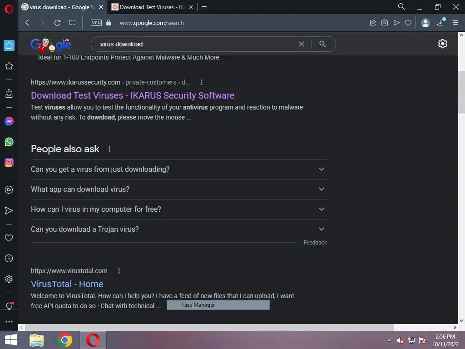465x349 pixels.
Task: Expand "Can you download a Trojan virus?"
Action: click(179, 229)
